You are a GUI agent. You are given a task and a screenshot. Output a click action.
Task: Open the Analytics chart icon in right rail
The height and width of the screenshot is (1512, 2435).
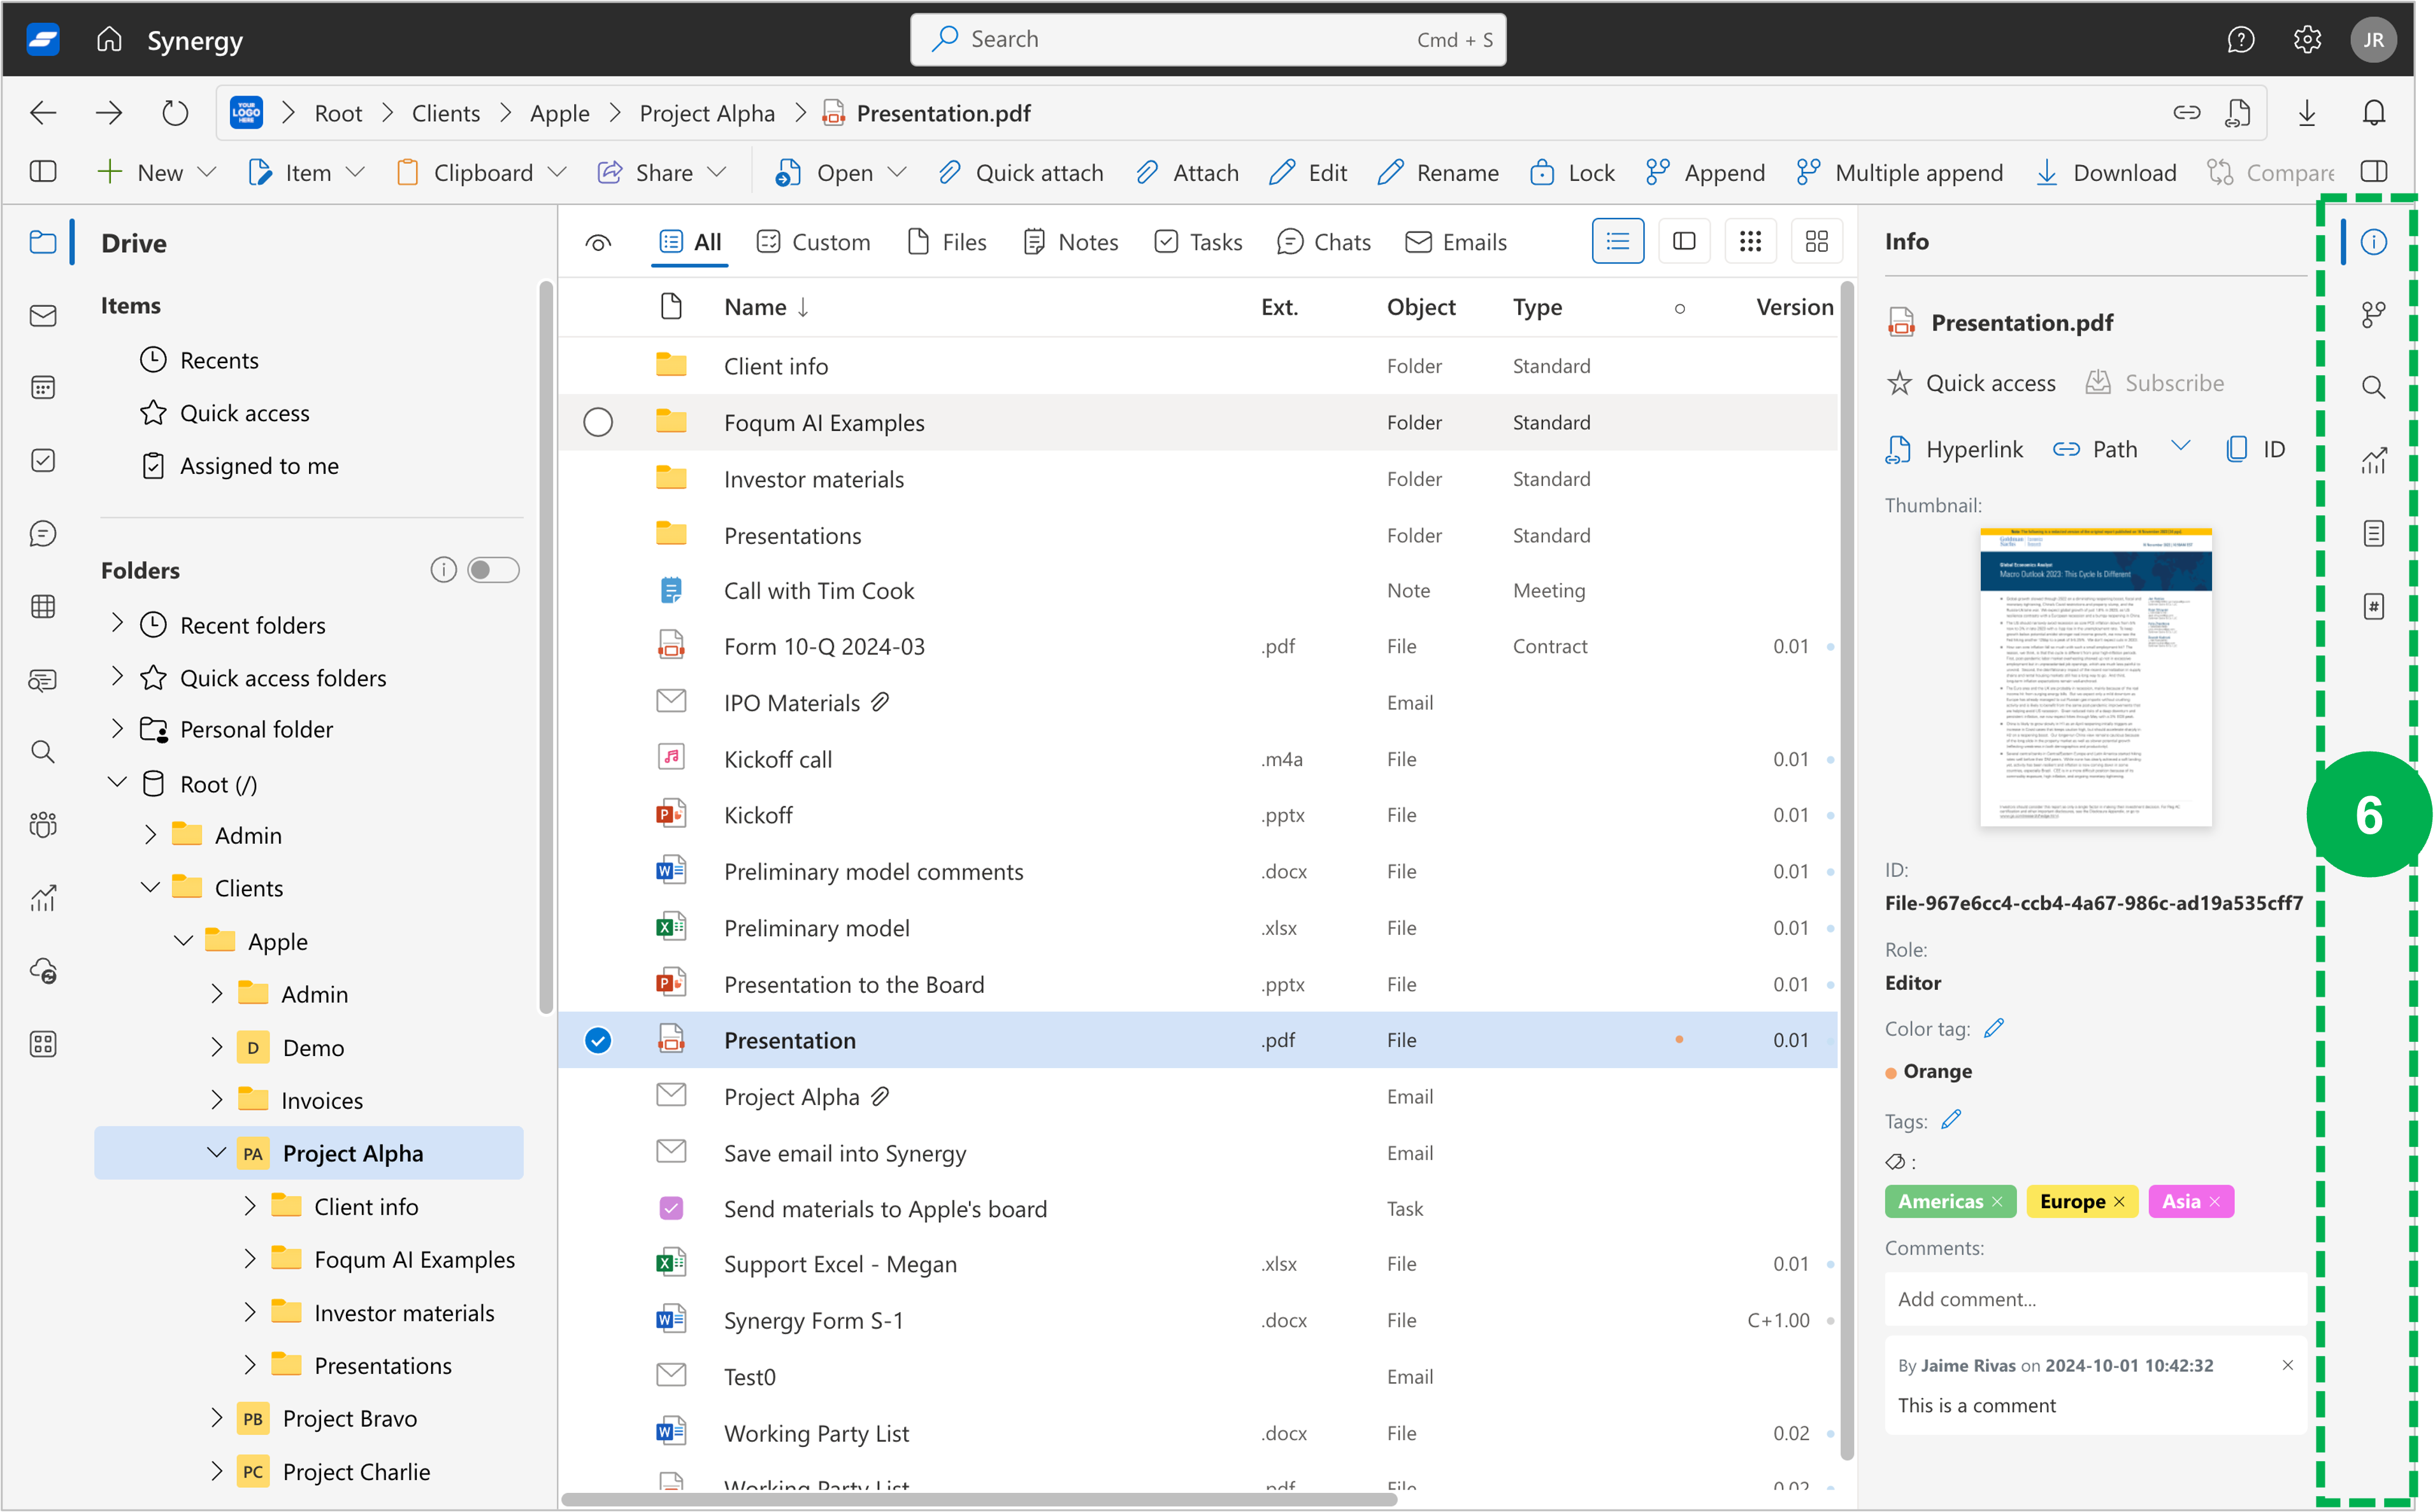2373,460
